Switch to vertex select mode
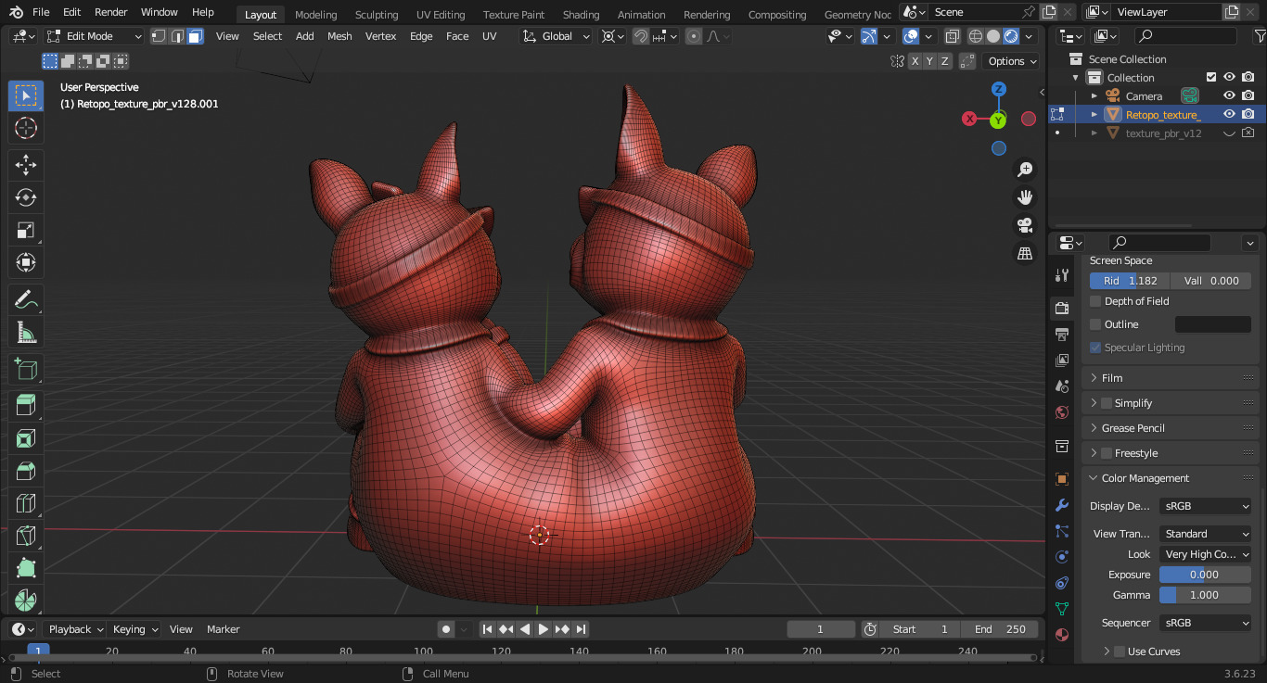The image size is (1267, 683). (x=159, y=36)
